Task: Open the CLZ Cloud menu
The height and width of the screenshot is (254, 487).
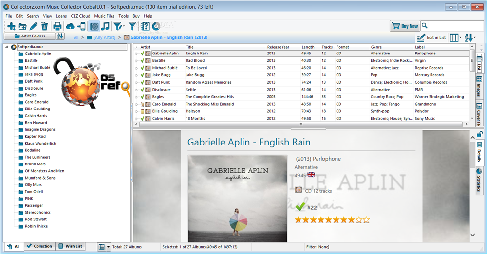Action: pyautogui.click(x=80, y=16)
